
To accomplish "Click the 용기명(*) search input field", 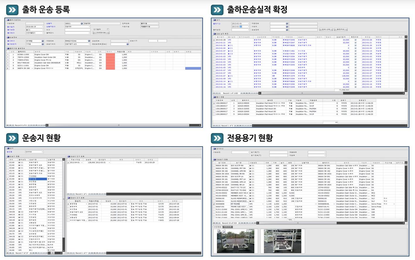I will click(x=278, y=152).
